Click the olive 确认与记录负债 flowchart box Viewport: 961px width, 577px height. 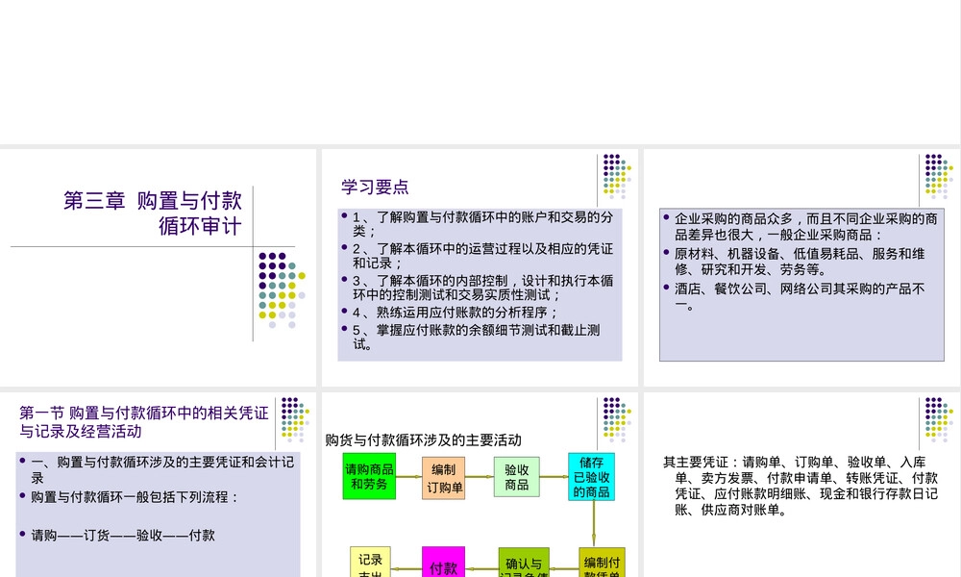pos(524,563)
